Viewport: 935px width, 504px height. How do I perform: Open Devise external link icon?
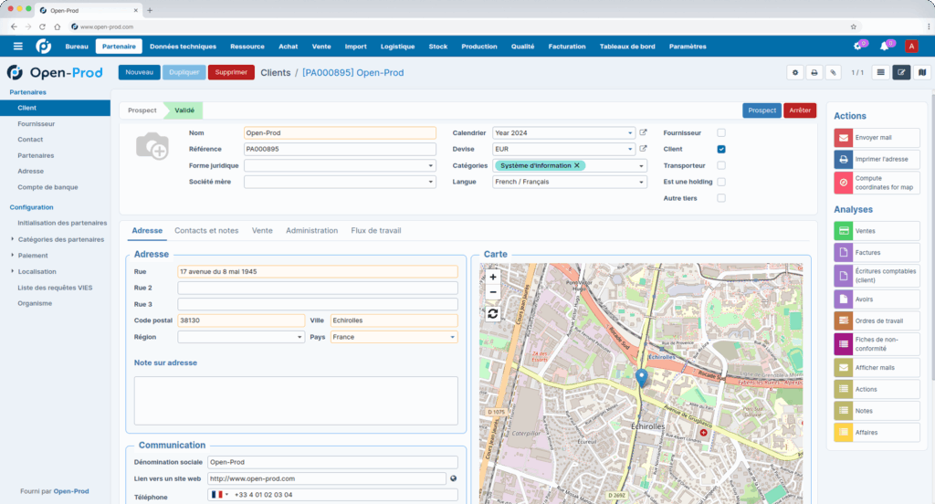[x=643, y=149]
